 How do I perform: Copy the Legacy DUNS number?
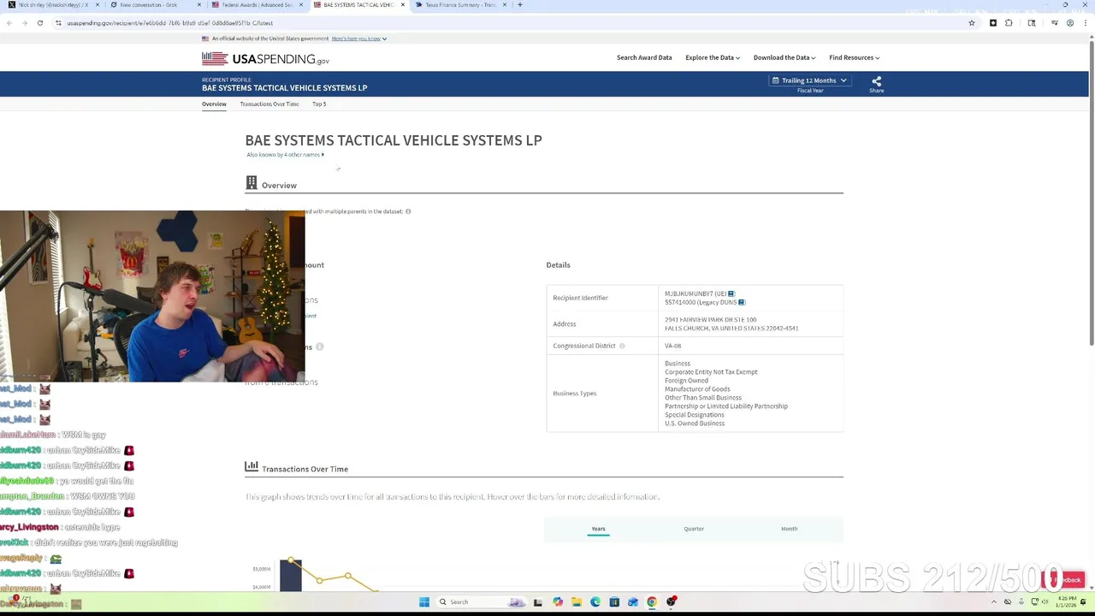pos(741,302)
